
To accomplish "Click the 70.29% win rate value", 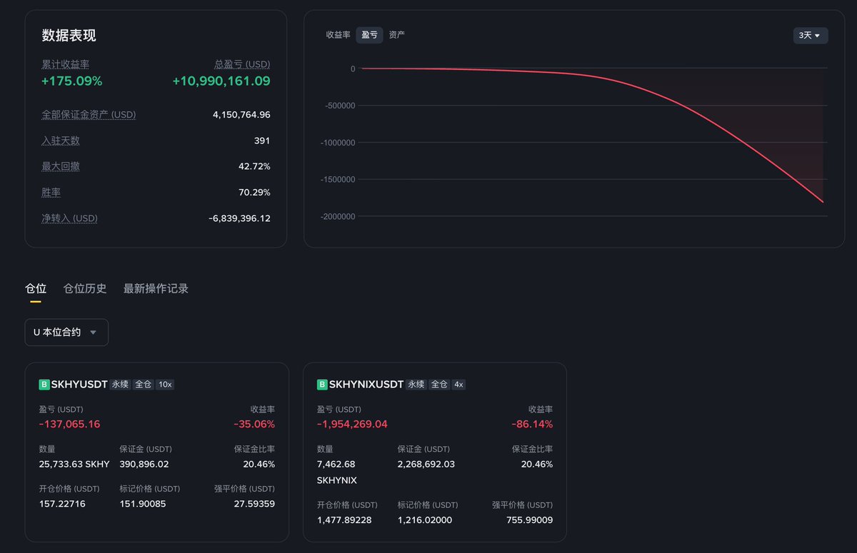I will pos(254,193).
